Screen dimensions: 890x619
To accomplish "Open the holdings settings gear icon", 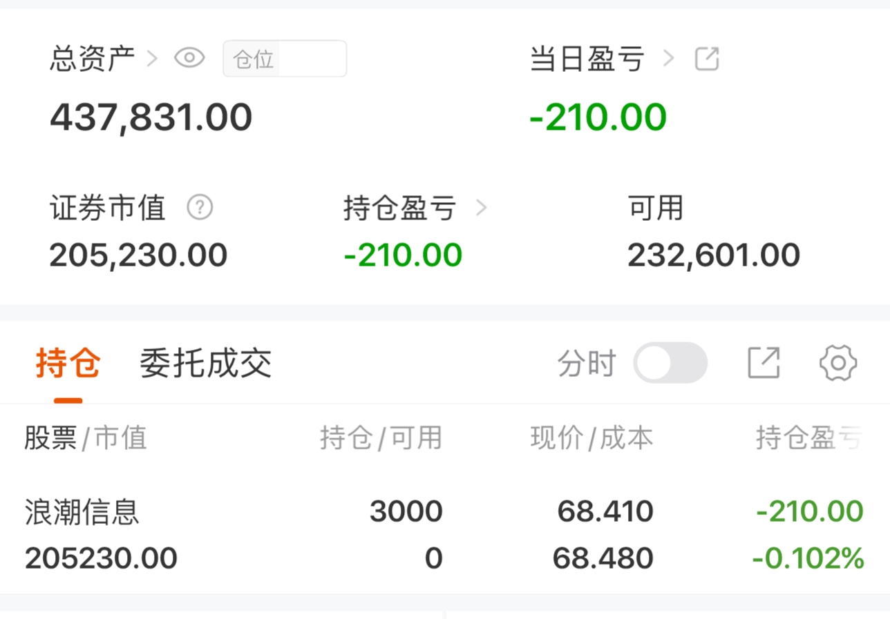I will click(x=838, y=363).
